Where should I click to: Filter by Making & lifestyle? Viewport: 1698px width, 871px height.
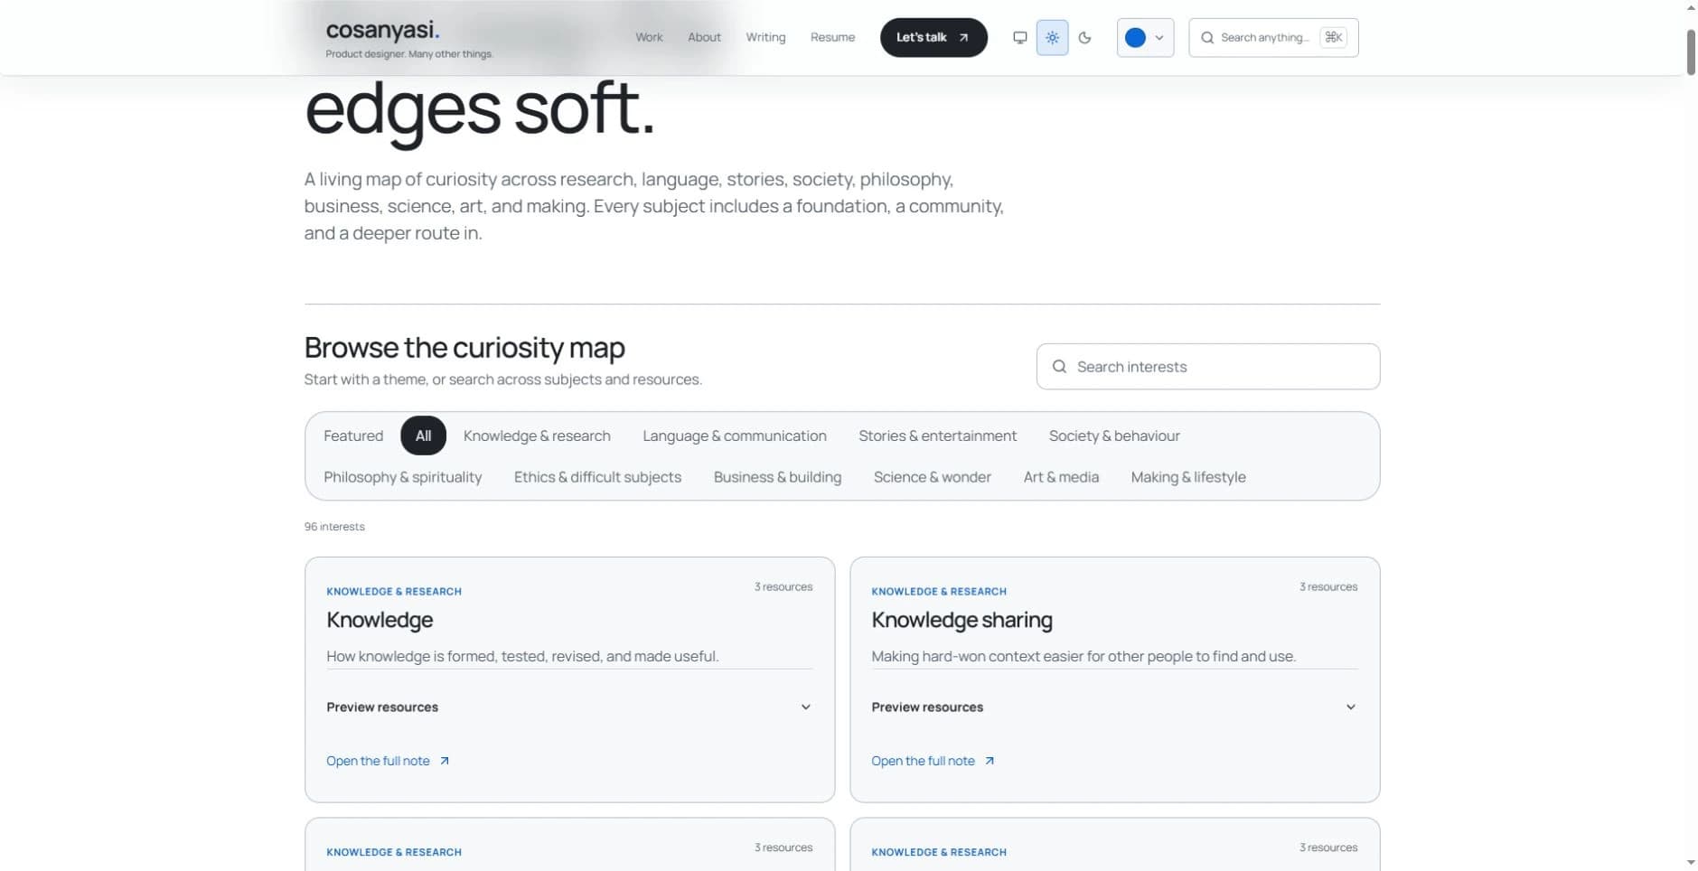point(1188,477)
